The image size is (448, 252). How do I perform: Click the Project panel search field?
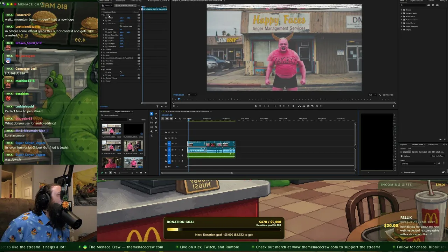point(114,120)
